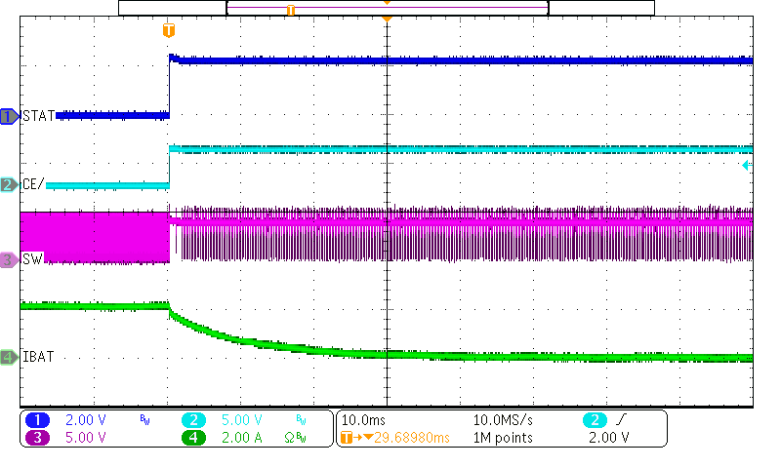Select the magenta channel 3 badge in readout
The height and width of the screenshot is (468, 781).
coord(37,438)
